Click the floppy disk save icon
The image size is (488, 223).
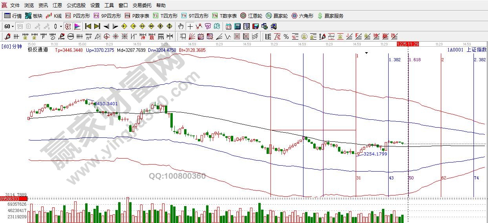(255, 26)
